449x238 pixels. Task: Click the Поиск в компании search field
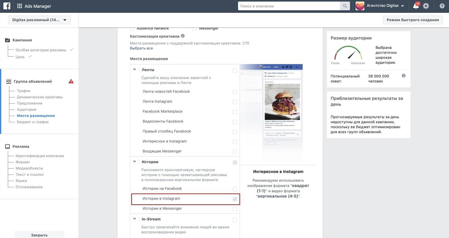[289, 6]
